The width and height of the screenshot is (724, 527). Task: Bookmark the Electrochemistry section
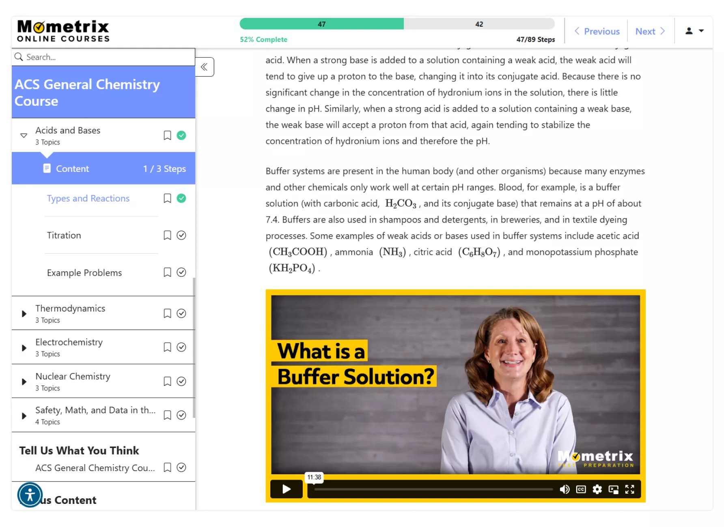pos(167,347)
